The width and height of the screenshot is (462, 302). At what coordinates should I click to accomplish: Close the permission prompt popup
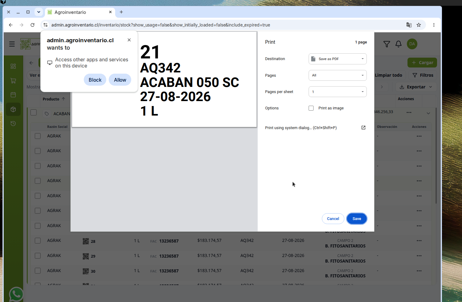click(129, 40)
